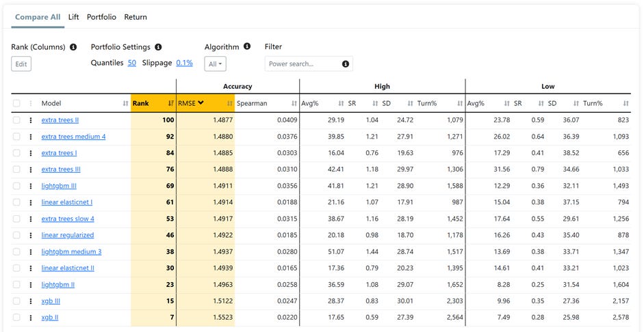Sort table by Spearman column arrows

[x=294, y=104]
